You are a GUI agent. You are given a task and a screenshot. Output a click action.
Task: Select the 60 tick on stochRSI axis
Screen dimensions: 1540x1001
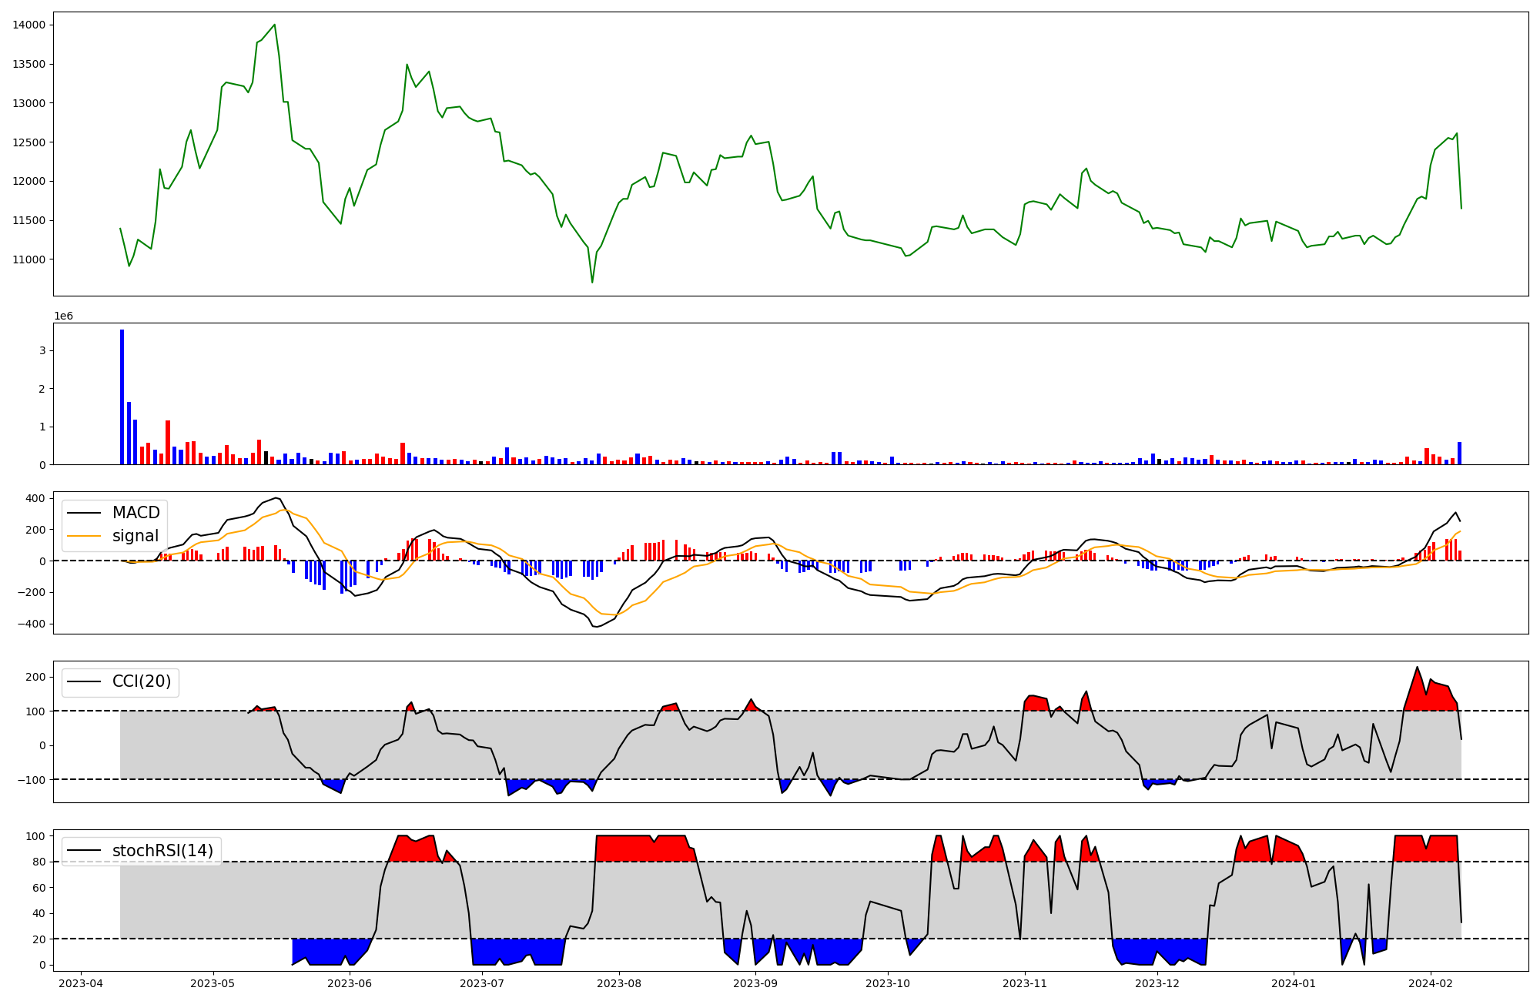coord(39,888)
